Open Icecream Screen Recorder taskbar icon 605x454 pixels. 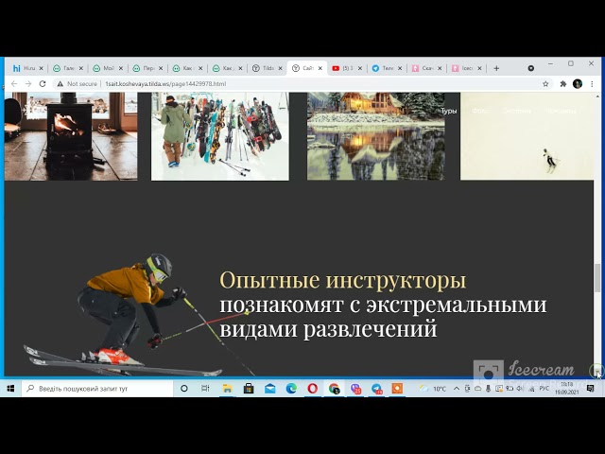[397, 389]
